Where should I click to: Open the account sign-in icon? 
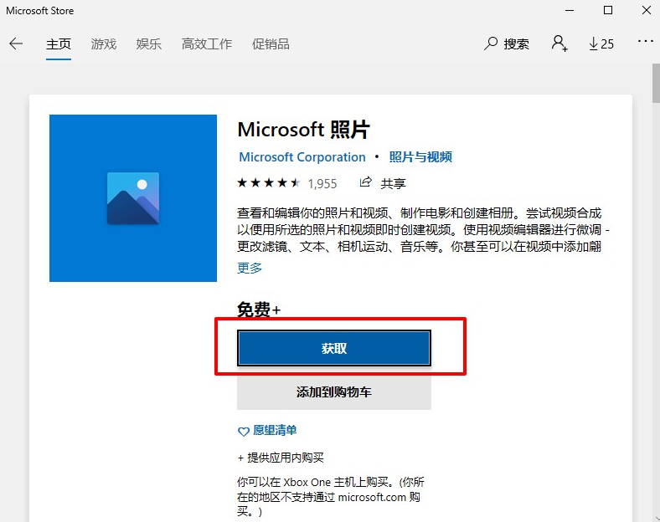pyautogui.click(x=559, y=43)
